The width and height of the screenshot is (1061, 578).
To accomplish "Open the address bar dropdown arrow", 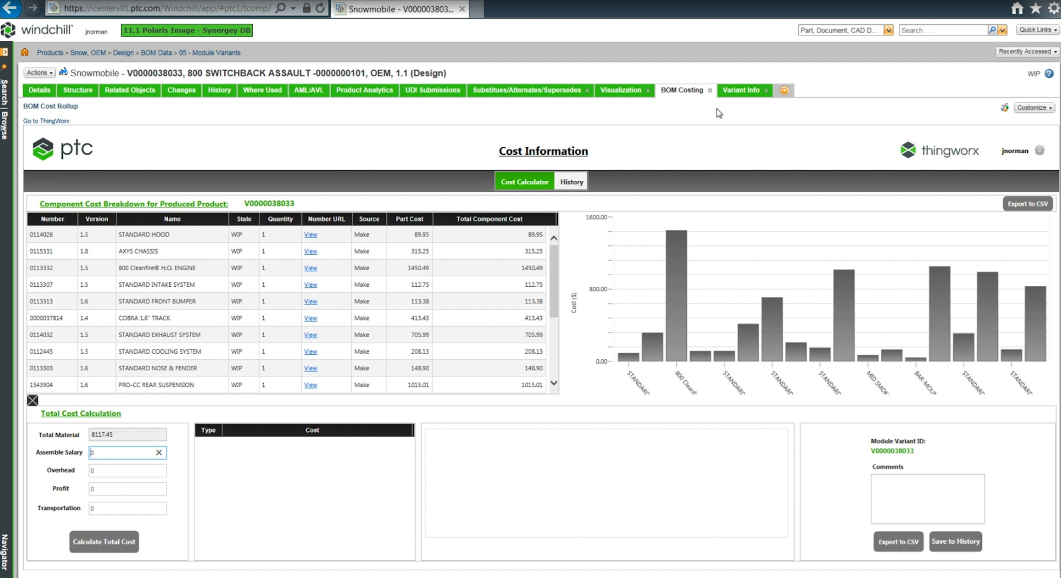I will [x=293, y=8].
